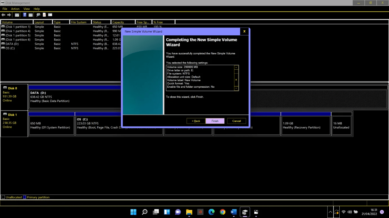Open the View menu

click(26, 9)
